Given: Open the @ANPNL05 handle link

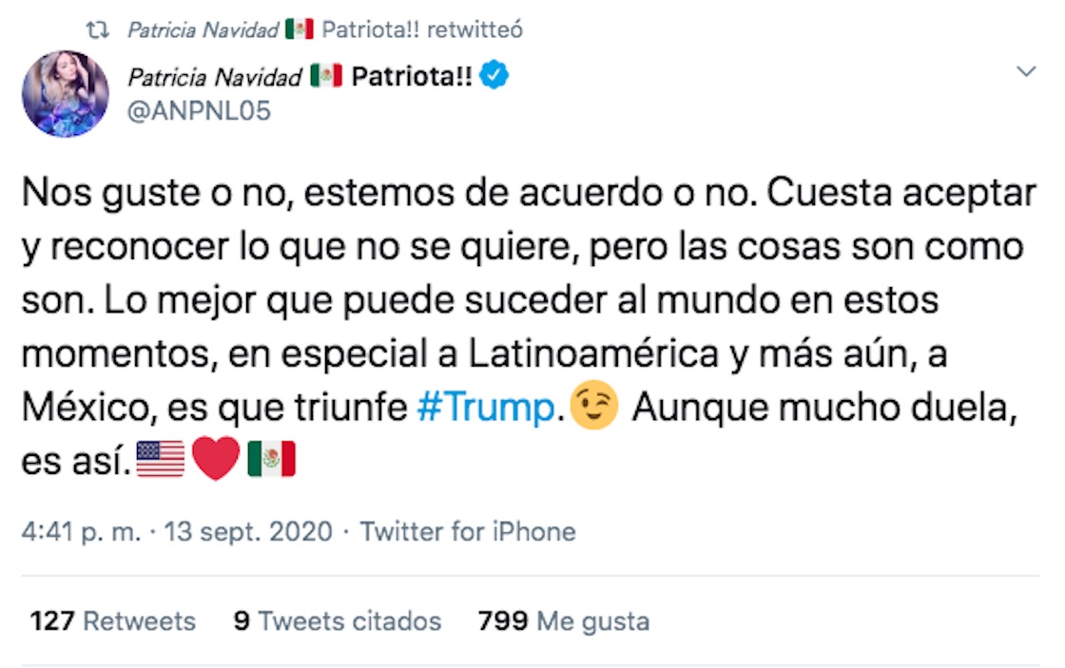Looking at the screenshot, I should pyautogui.click(x=200, y=111).
